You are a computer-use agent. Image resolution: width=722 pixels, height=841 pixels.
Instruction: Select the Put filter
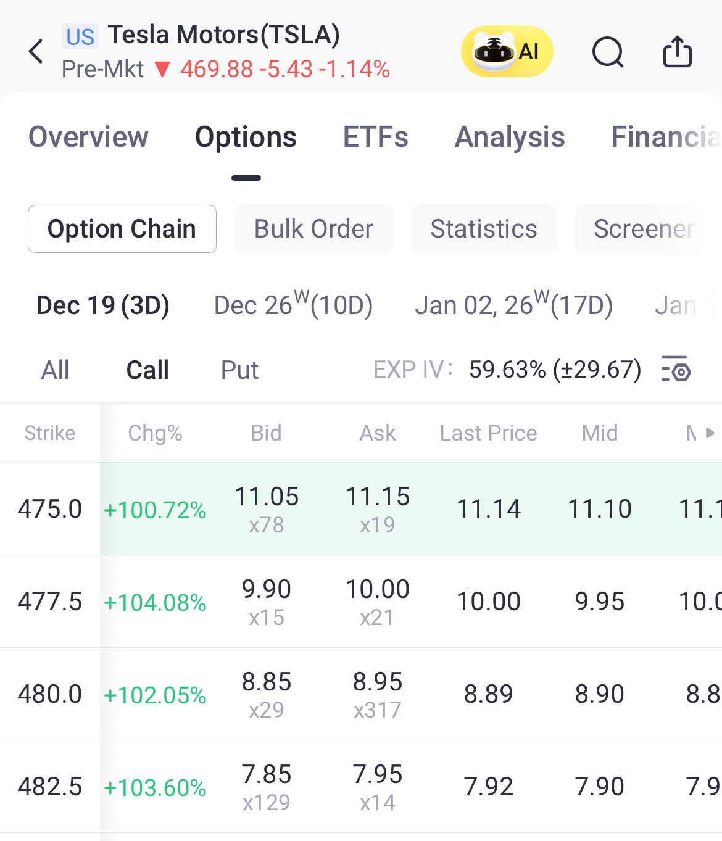click(x=239, y=370)
